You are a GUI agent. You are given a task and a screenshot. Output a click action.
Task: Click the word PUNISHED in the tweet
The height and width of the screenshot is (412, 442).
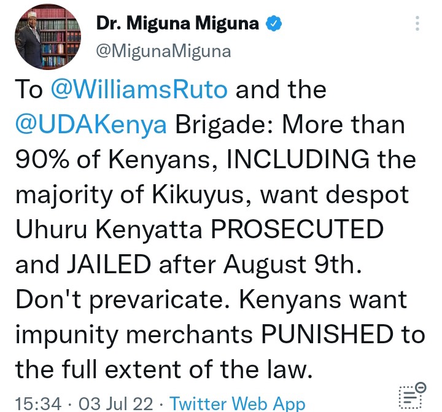[x=328, y=334]
